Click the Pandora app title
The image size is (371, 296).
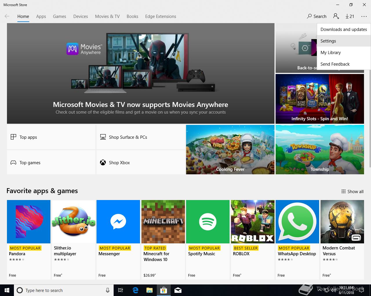click(x=17, y=254)
